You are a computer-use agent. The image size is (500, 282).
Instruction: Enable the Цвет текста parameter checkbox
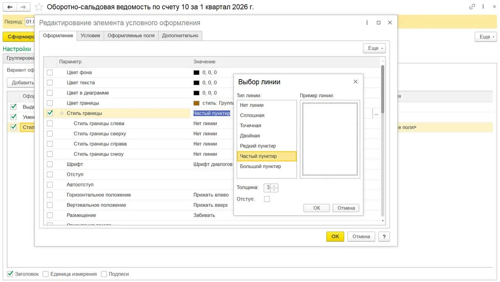50,83
